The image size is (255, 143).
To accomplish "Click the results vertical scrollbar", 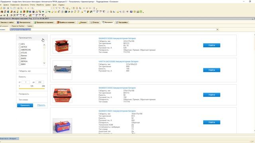I will point(254,83).
